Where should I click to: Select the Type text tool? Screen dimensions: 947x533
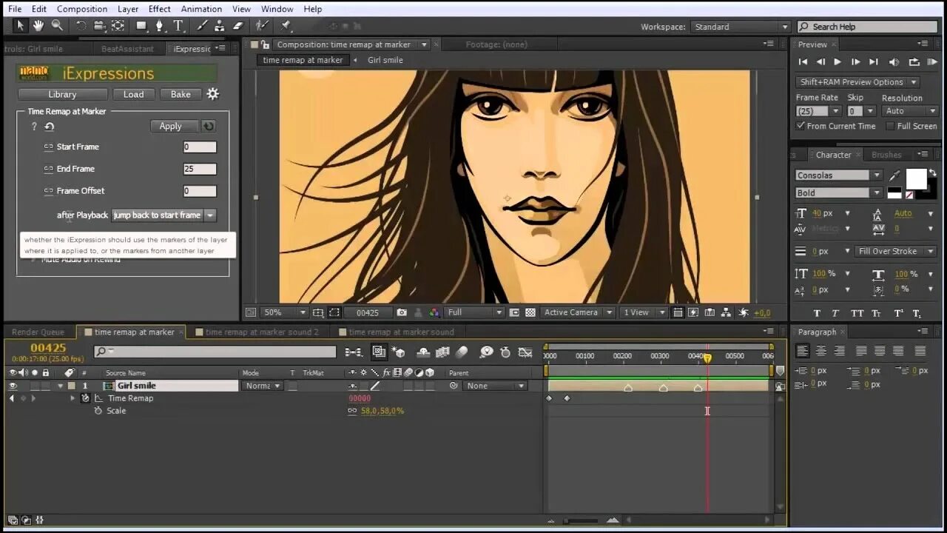coord(178,26)
